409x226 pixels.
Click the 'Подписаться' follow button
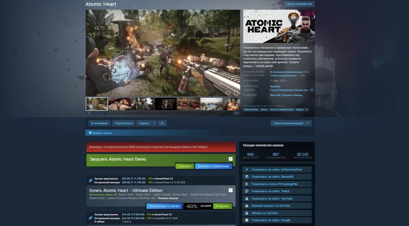[x=123, y=123]
